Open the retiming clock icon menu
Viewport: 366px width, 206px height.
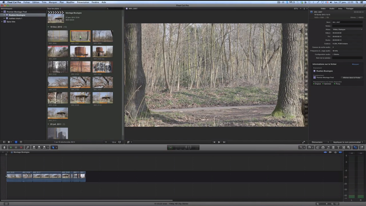coord(310,147)
